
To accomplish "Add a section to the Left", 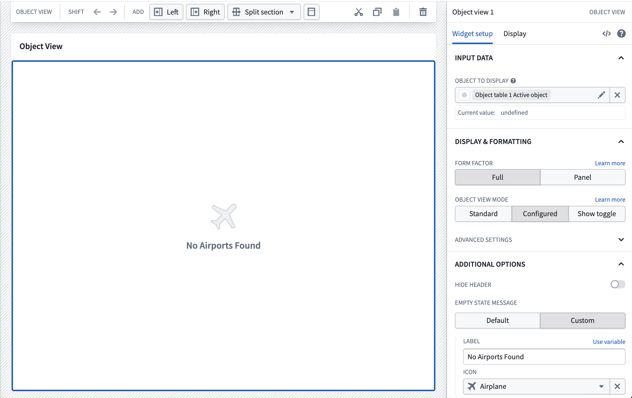I will [x=166, y=12].
